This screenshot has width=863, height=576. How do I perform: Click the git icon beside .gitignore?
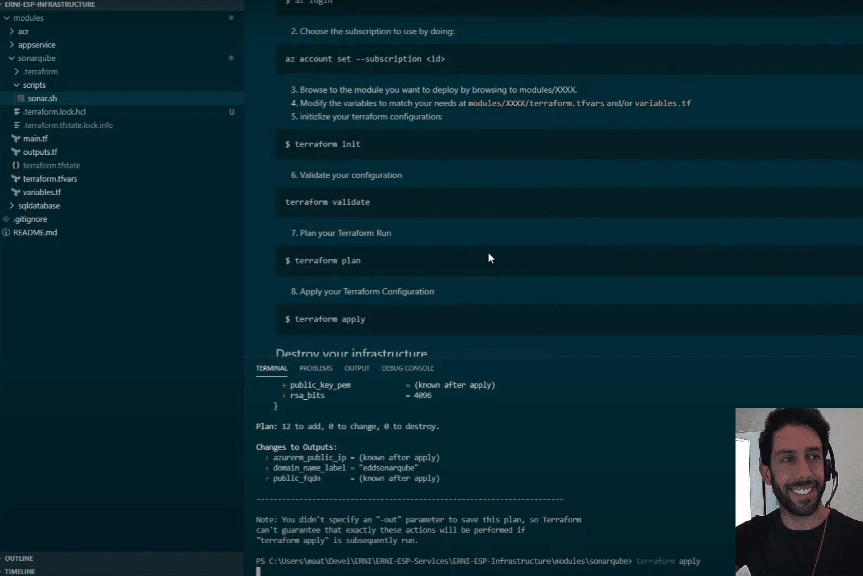6,219
